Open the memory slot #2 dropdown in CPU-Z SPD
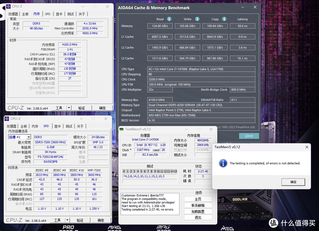319x231 pixels. (29, 137)
